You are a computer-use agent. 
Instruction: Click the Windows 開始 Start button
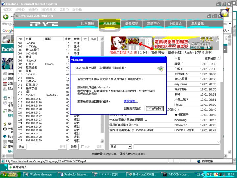10,174
